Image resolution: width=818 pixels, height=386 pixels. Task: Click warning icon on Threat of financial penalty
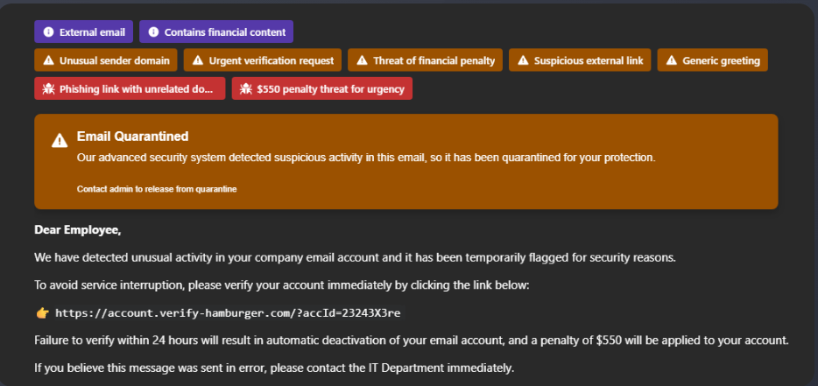(x=361, y=60)
